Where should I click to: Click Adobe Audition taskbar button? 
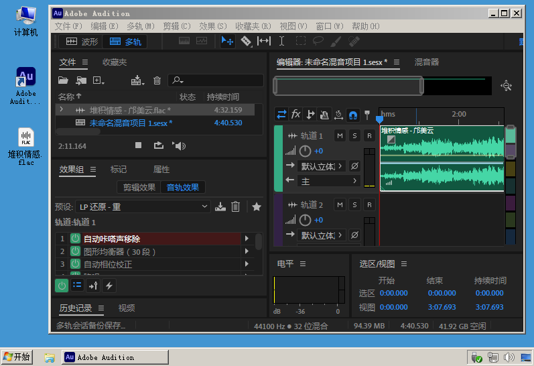115,357
